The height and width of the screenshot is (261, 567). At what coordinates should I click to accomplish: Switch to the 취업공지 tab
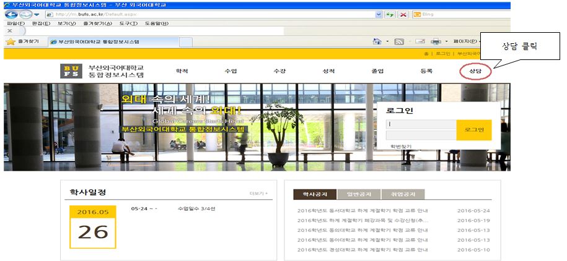point(403,194)
